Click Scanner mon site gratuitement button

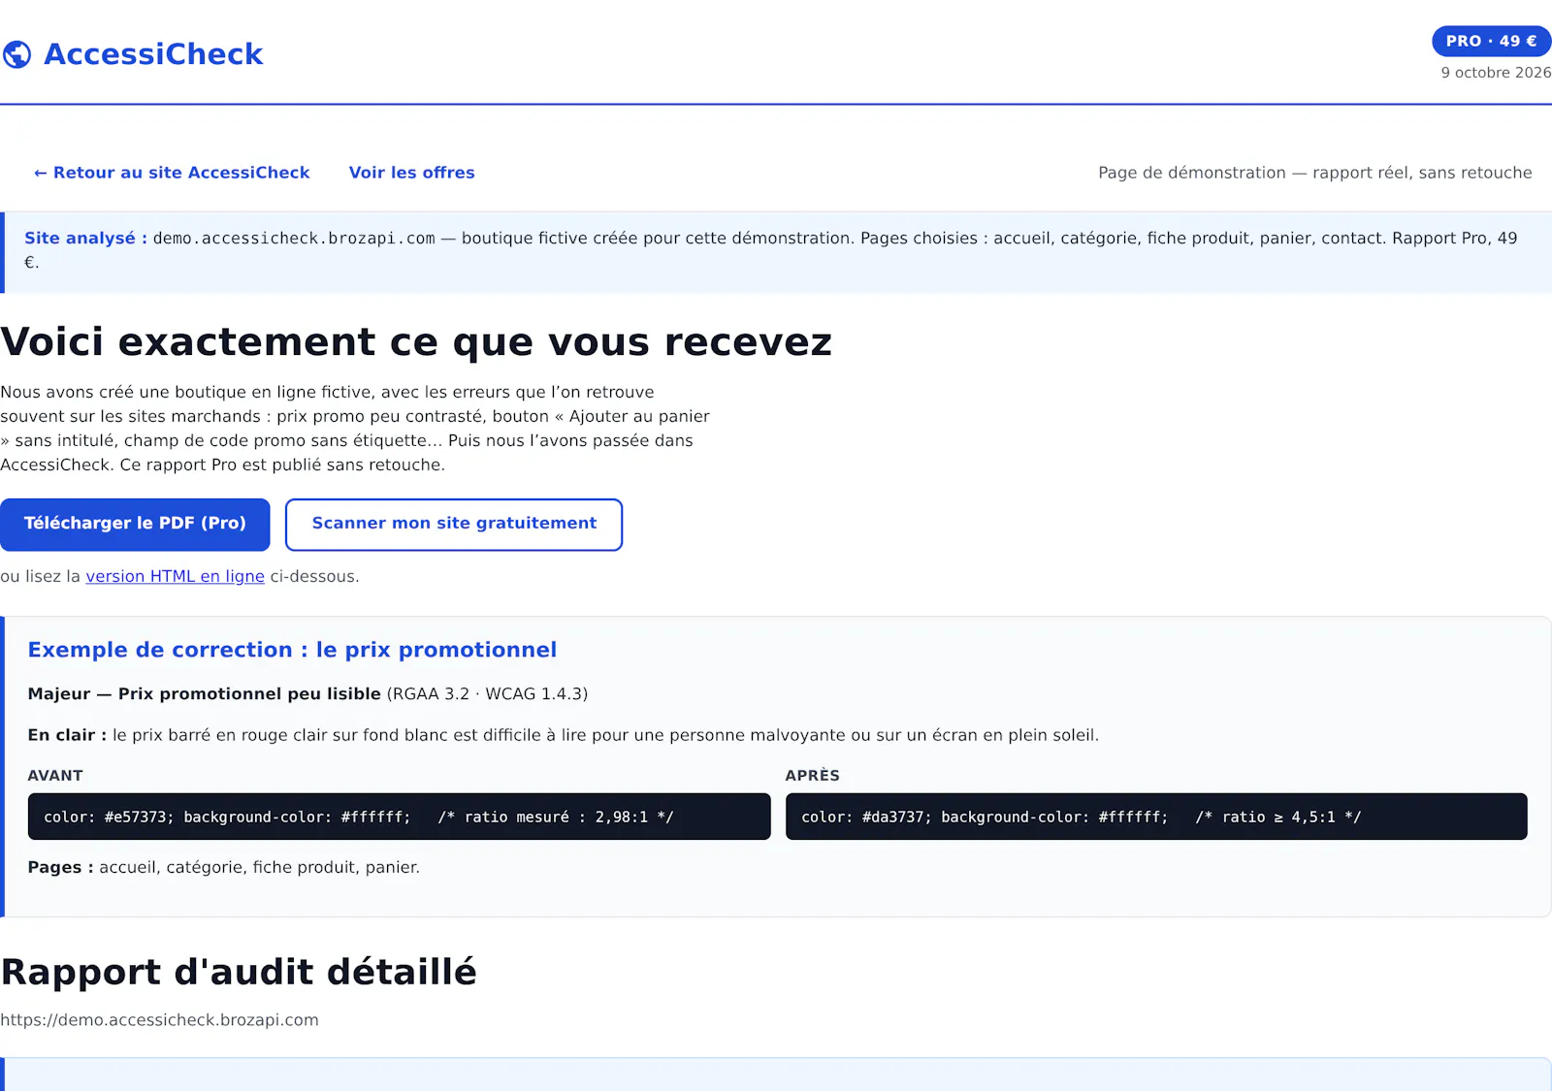[454, 524]
